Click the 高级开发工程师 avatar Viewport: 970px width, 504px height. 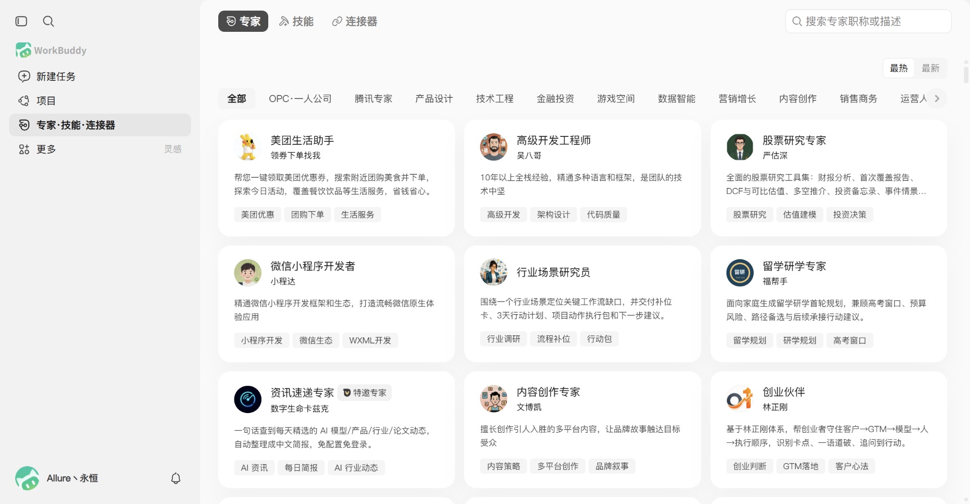point(494,147)
